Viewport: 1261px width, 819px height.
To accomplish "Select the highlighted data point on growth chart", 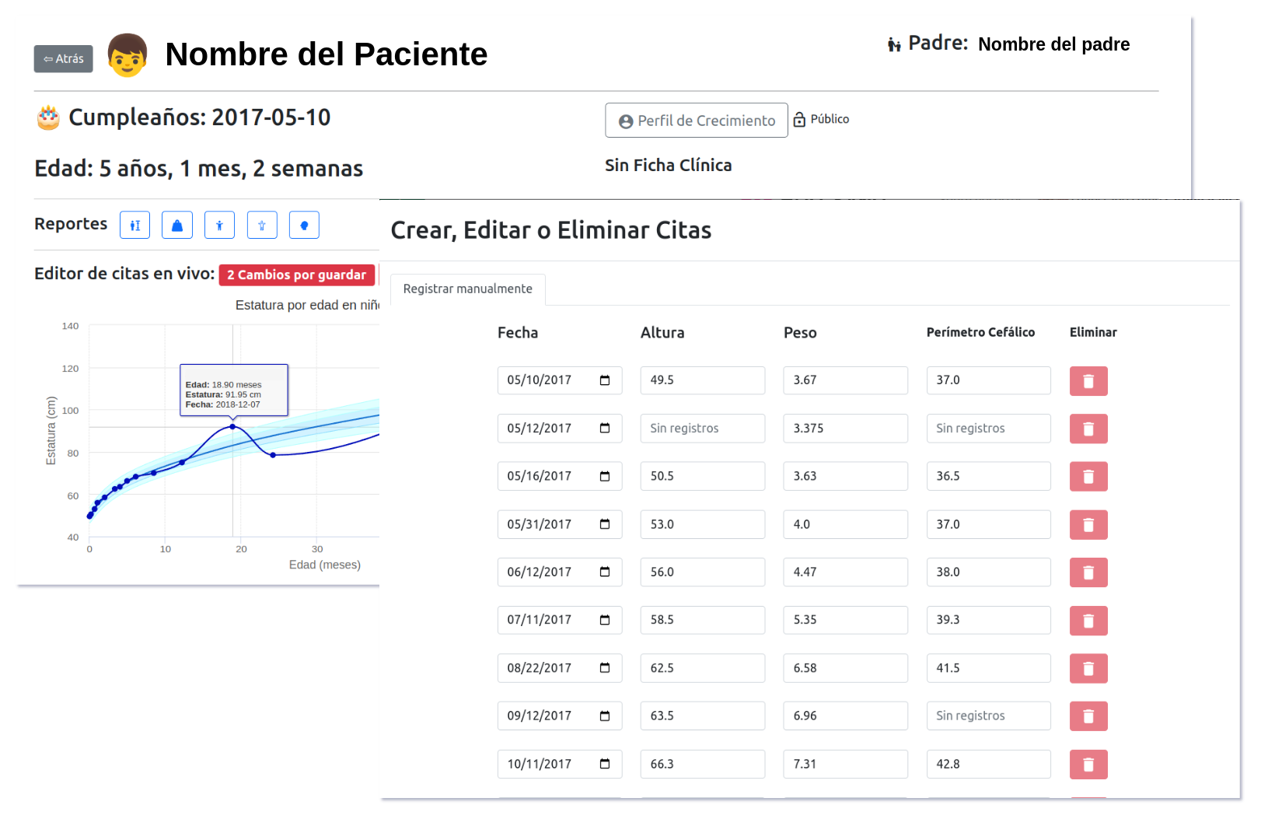I will (232, 426).
